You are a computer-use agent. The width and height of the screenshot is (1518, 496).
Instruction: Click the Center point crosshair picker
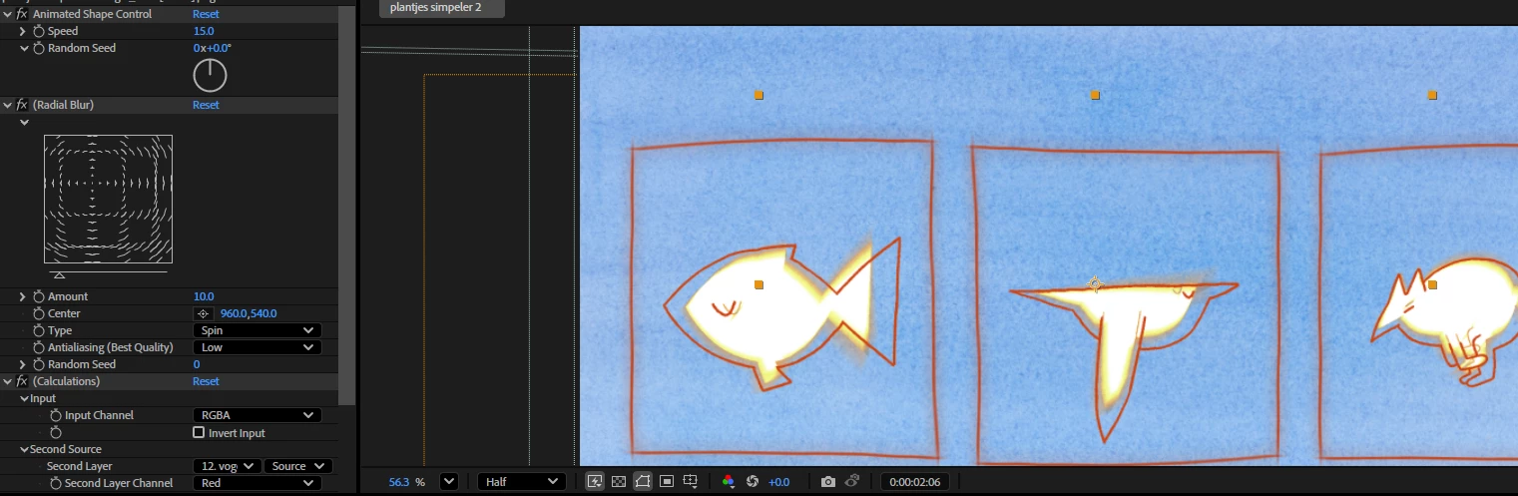coord(203,313)
